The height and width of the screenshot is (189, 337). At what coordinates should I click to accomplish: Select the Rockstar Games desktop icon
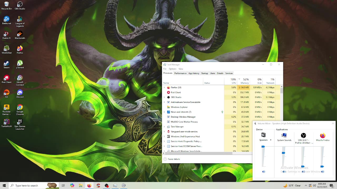[x=7, y=110]
